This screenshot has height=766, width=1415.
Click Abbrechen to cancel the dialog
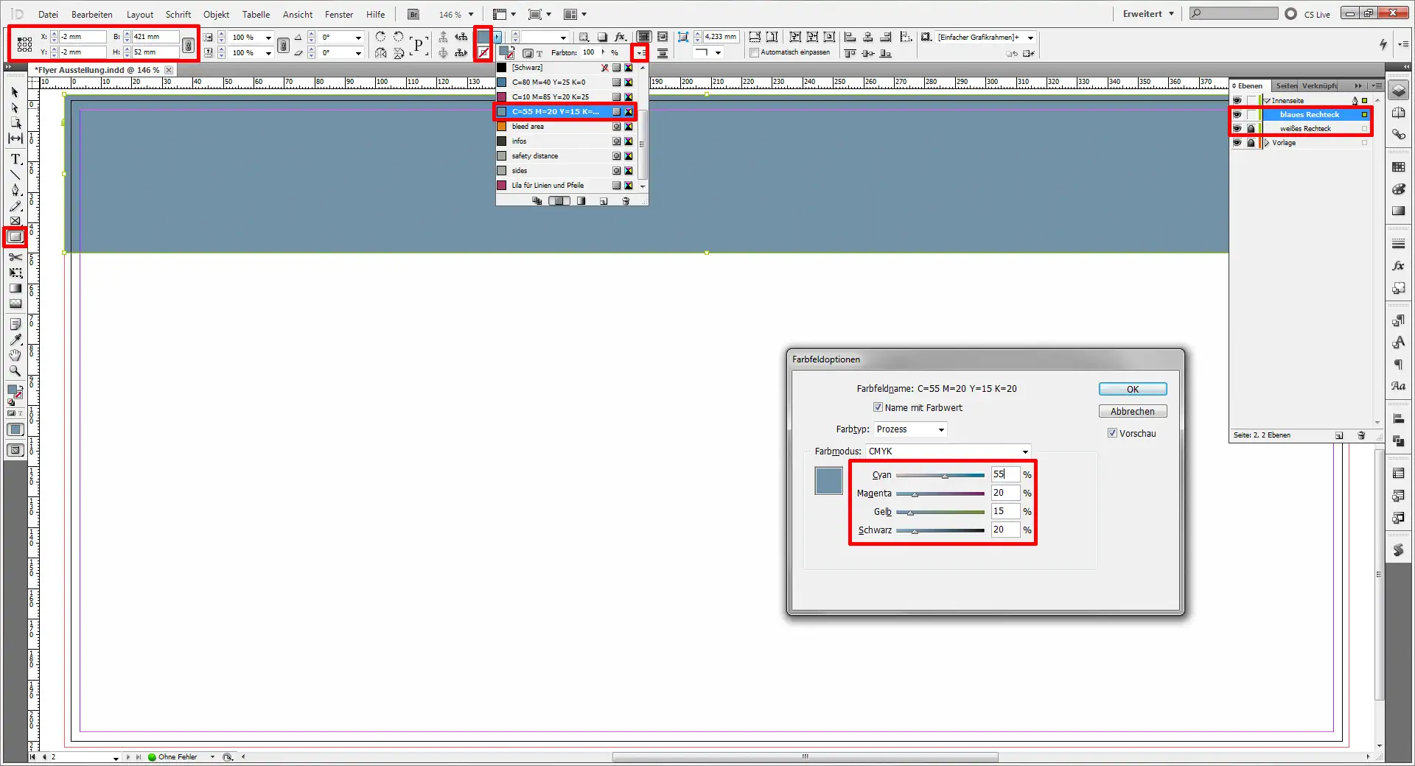click(1132, 412)
